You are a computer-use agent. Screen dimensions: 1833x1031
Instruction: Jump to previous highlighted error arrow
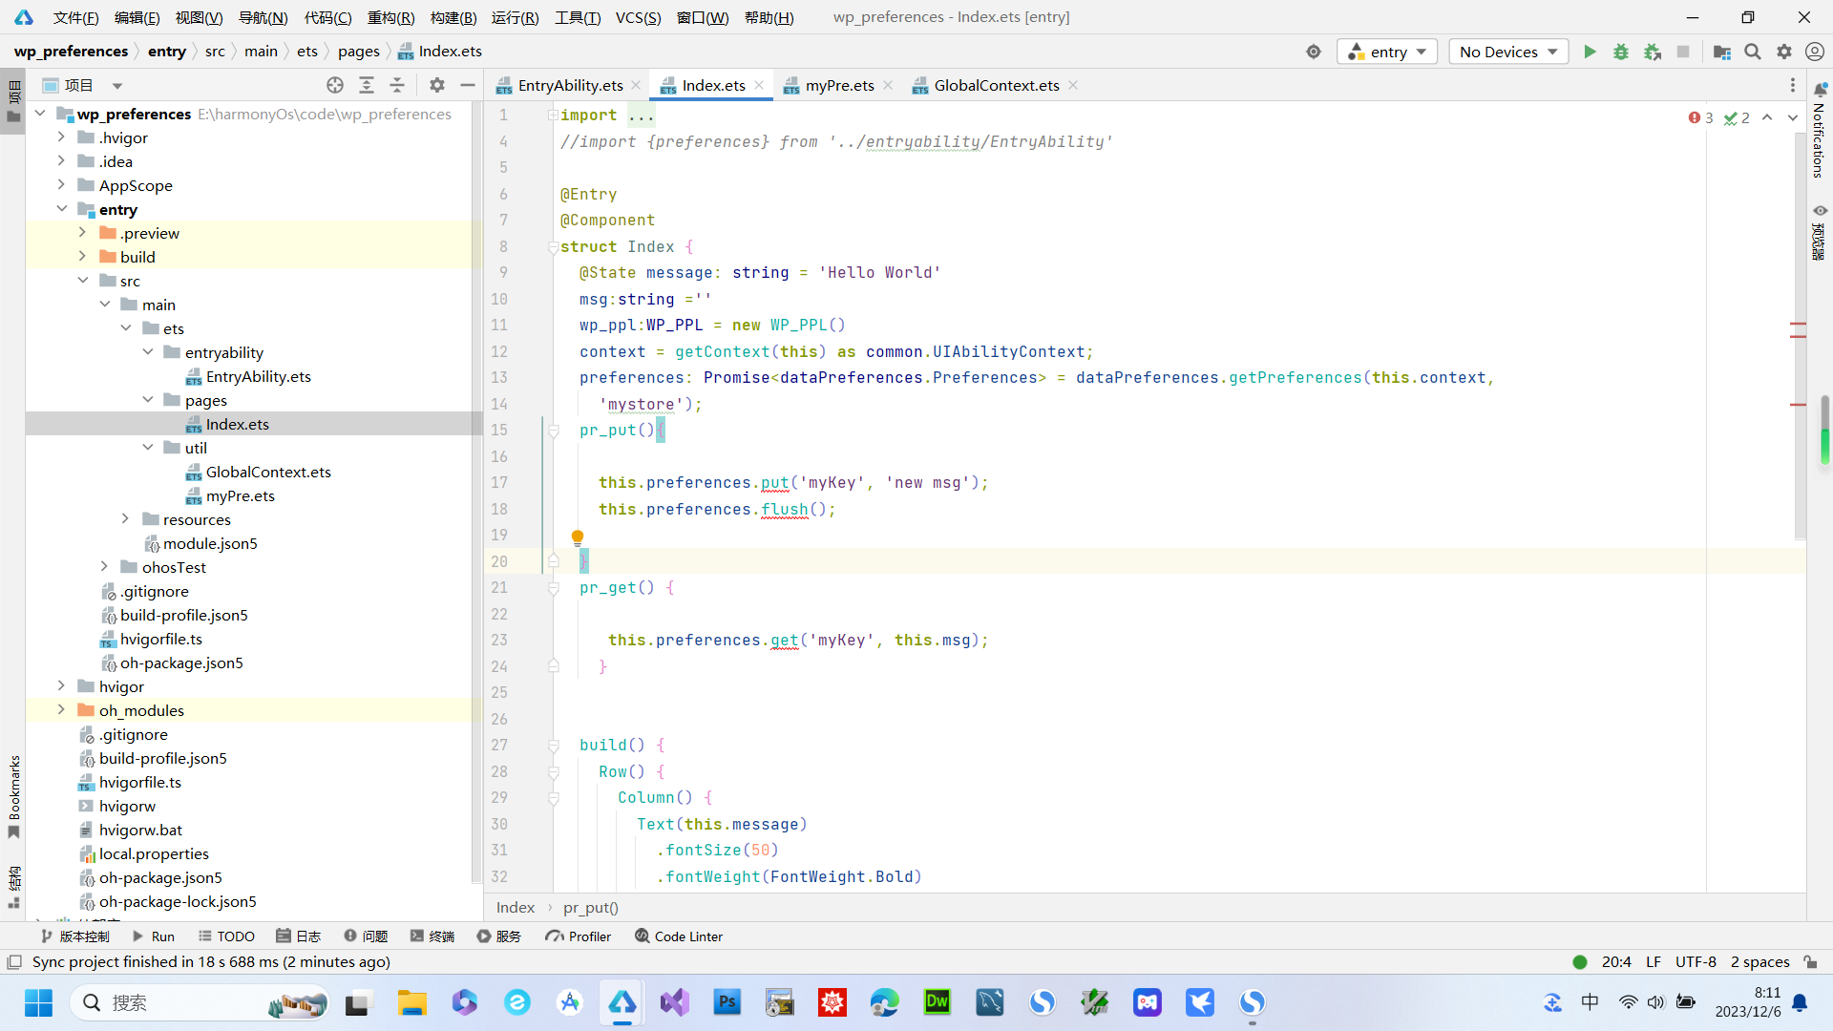[x=1767, y=117]
